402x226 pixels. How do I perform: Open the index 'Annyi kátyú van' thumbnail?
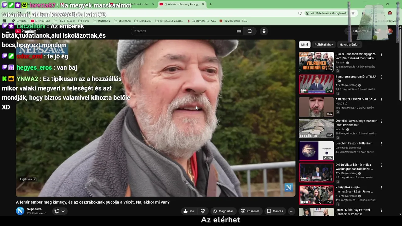point(316,128)
